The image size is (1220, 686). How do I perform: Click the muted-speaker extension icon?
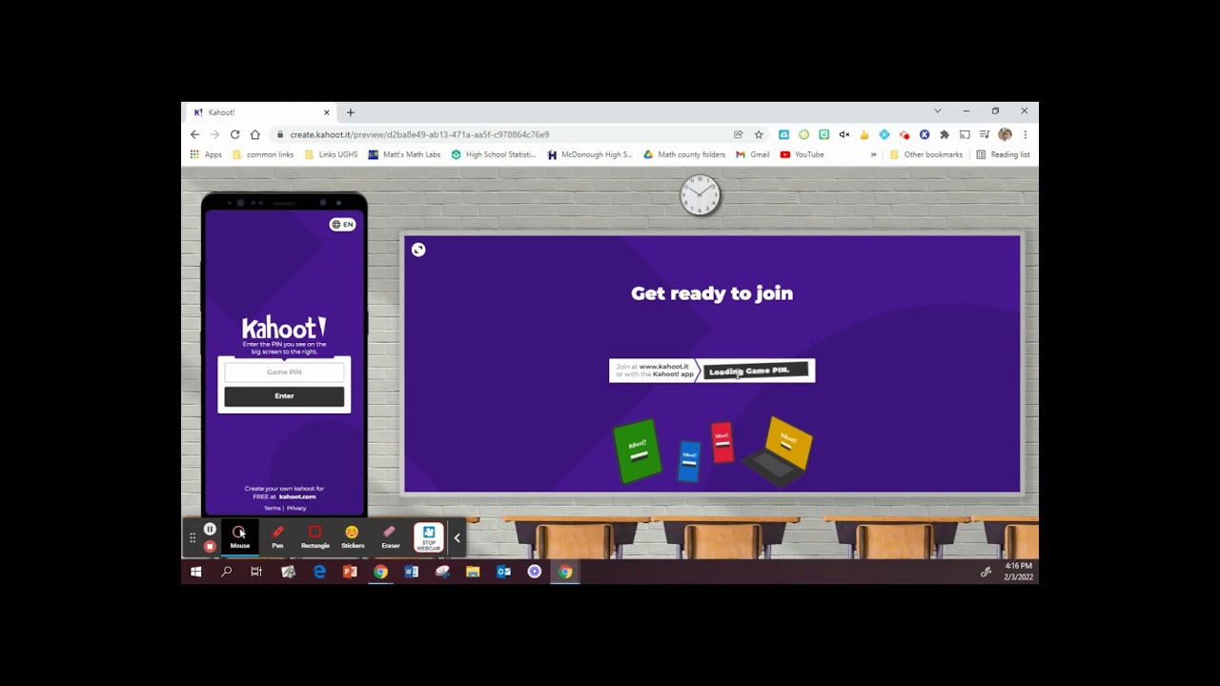tap(844, 134)
